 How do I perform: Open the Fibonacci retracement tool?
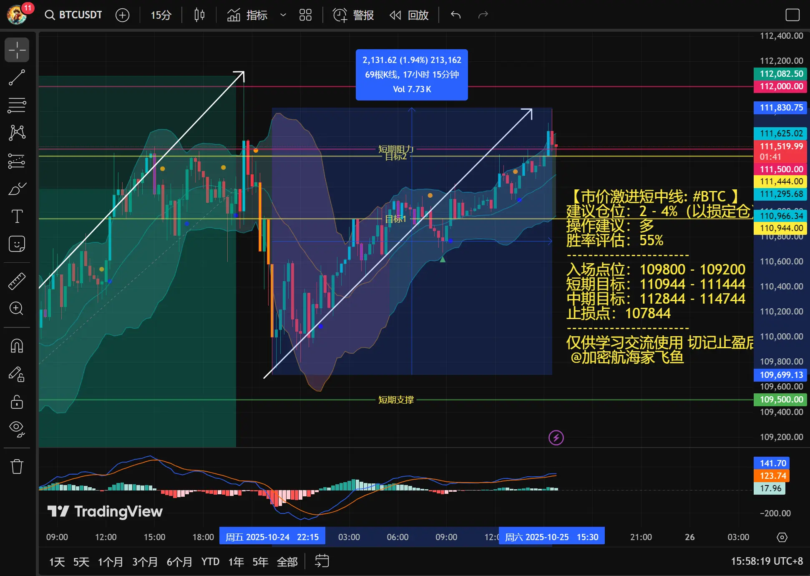[17, 105]
